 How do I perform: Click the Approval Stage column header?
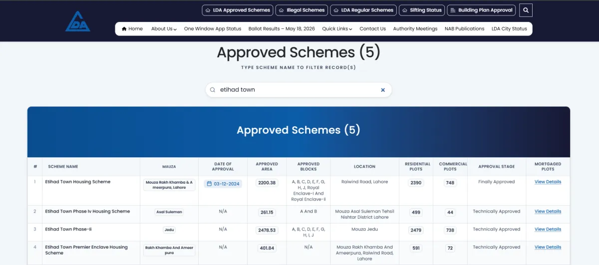tap(496, 167)
